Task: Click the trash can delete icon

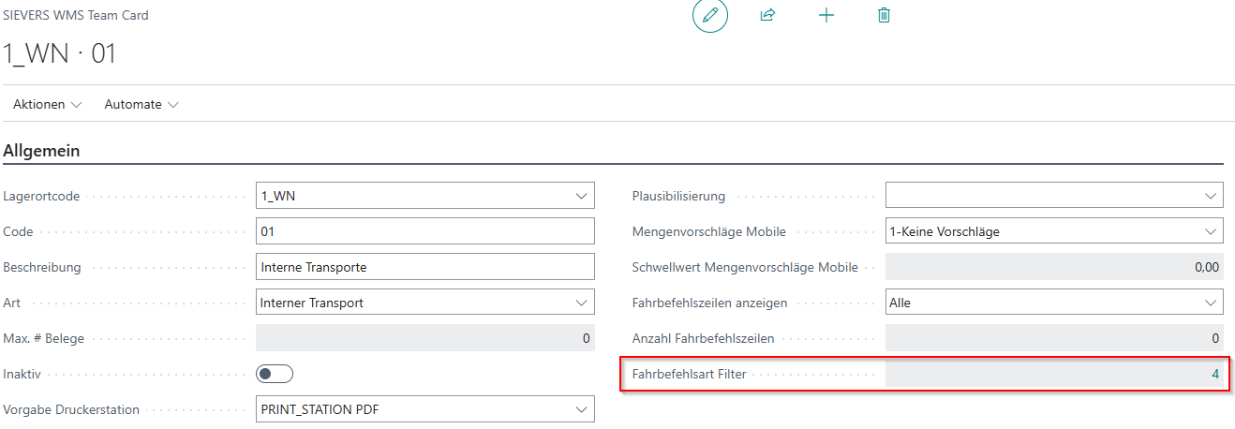Action: [884, 16]
